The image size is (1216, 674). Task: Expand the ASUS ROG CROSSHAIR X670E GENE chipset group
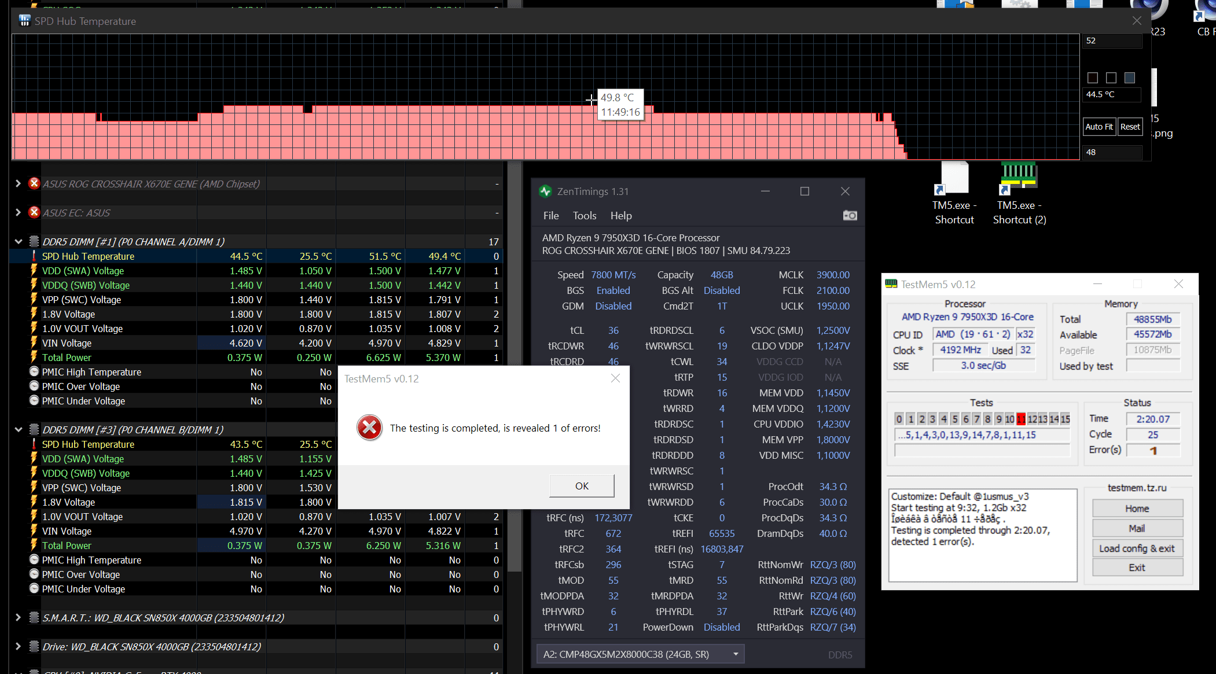[18, 183]
